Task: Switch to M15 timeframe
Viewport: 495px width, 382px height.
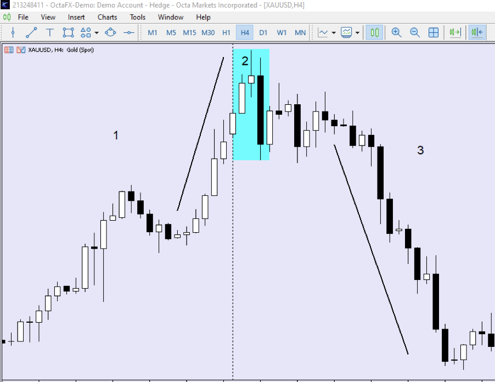Action: [x=189, y=32]
